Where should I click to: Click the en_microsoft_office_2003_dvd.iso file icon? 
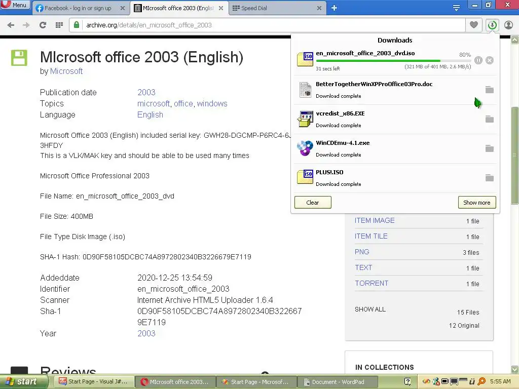click(x=305, y=60)
